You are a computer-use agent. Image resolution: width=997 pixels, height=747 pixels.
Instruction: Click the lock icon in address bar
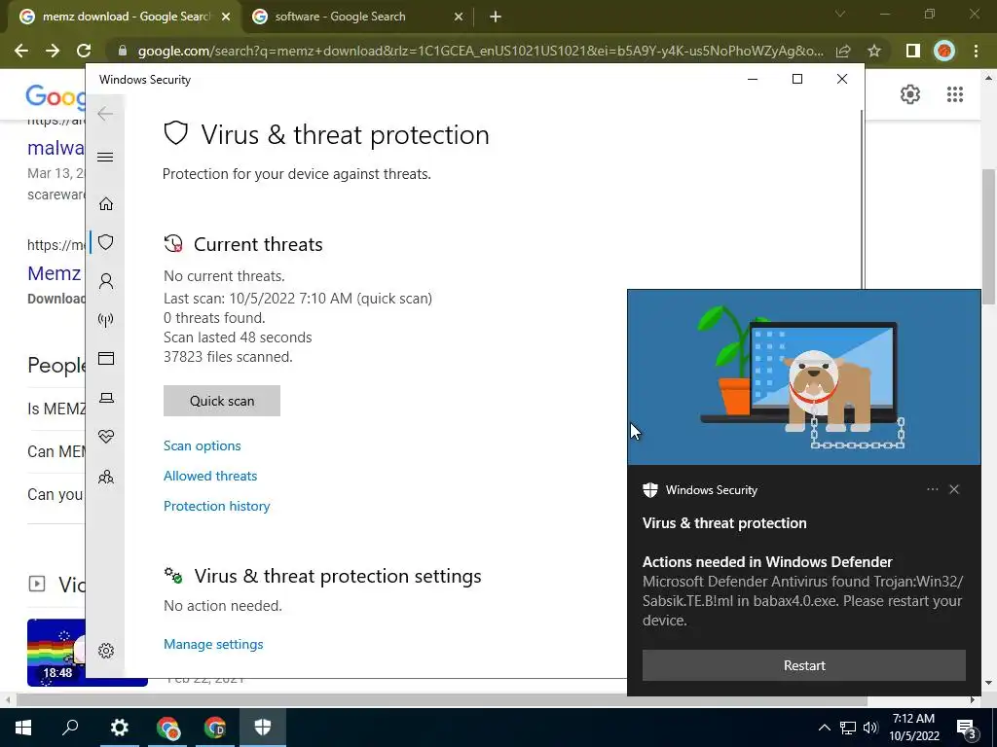coord(123,51)
